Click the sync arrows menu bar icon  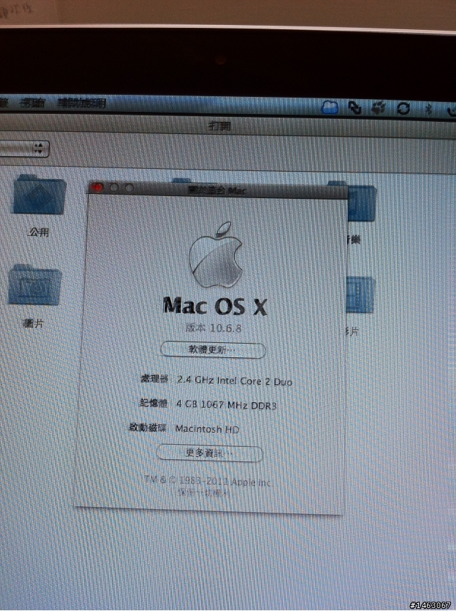click(354, 108)
